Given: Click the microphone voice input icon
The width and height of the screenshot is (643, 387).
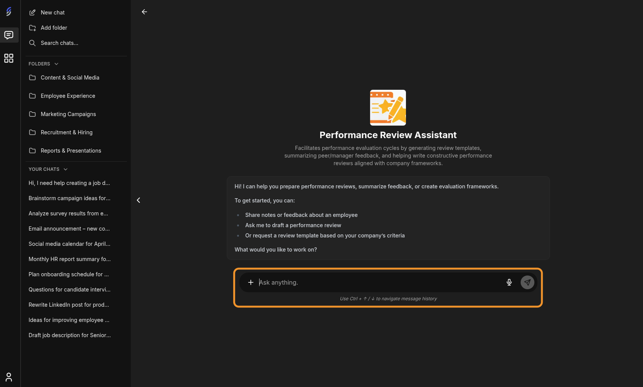Looking at the screenshot, I should point(509,282).
